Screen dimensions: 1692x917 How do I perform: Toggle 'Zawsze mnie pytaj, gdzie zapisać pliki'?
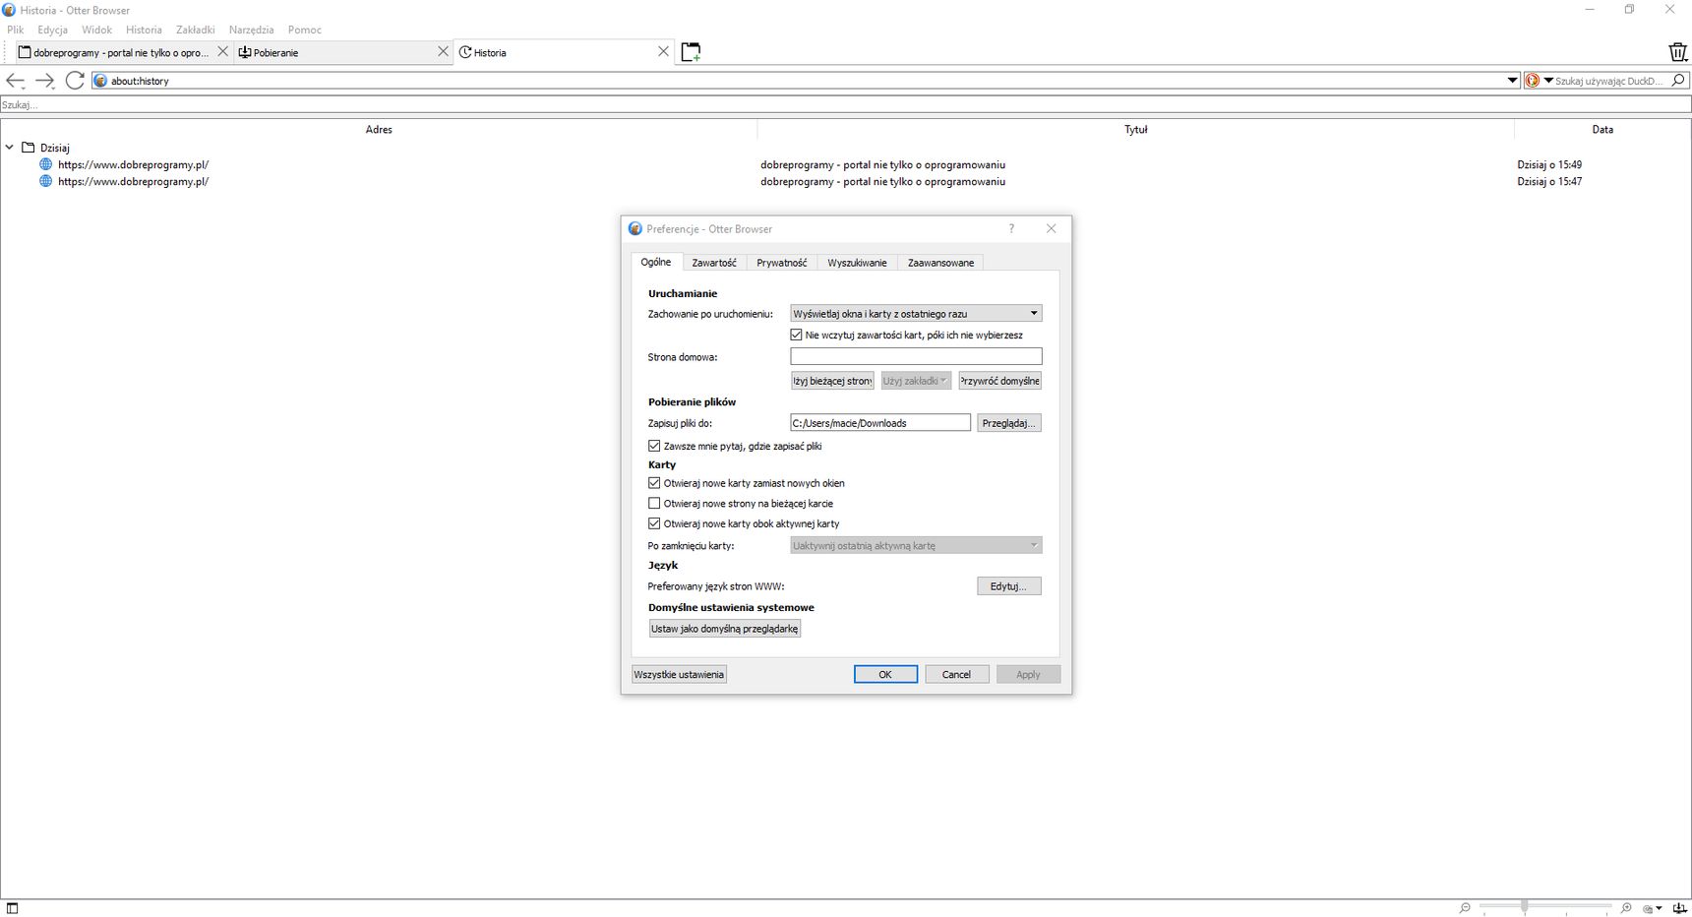pyautogui.click(x=654, y=446)
